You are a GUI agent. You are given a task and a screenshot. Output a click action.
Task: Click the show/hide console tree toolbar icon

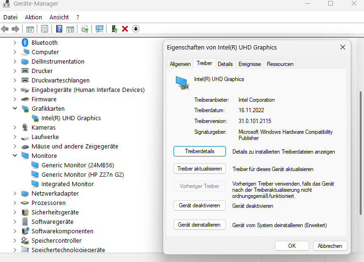pos(30,29)
